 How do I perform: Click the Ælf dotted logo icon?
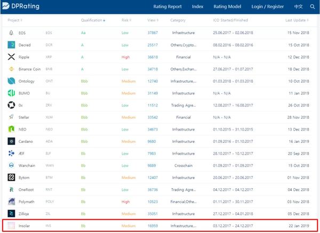[x=11, y=153]
